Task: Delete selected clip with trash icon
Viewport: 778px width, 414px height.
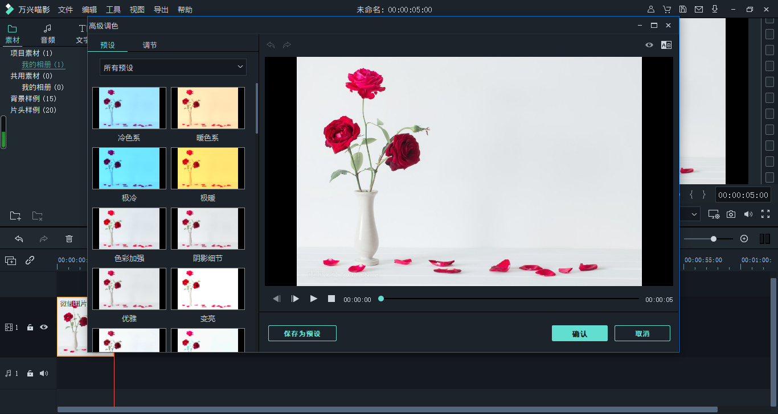Action: click(69, 239)
